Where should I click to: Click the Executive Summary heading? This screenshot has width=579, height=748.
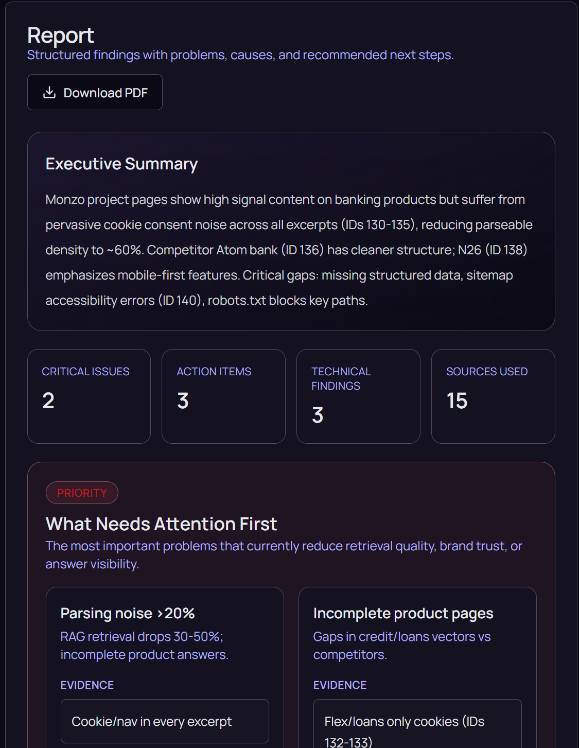coord(121,164)
